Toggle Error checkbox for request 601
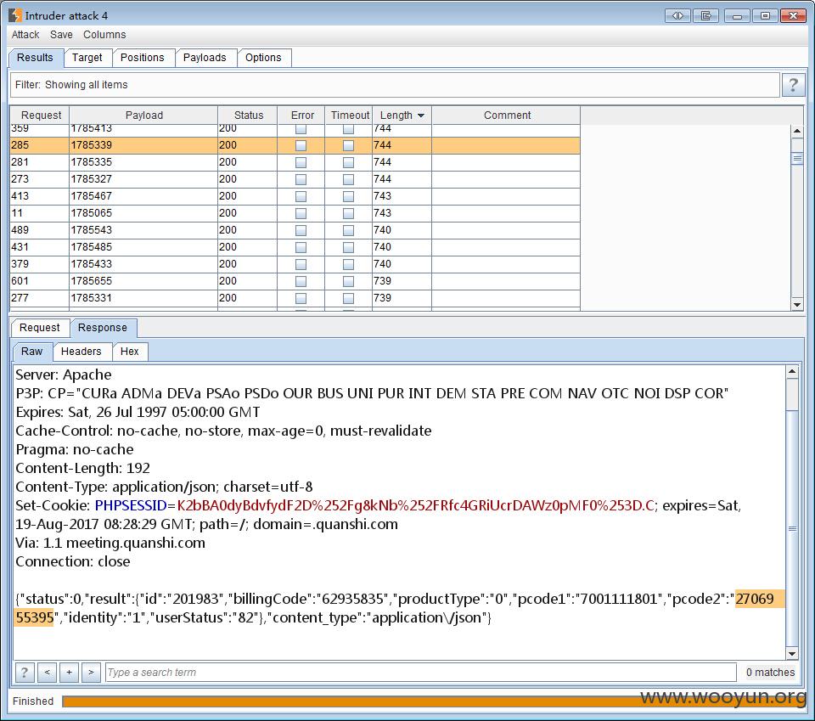 click(301, 281)
